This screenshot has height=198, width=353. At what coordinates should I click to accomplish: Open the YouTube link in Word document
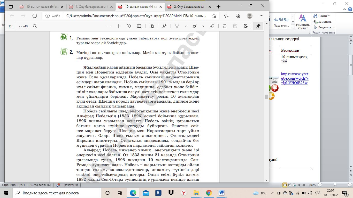[x=295, y=79]
